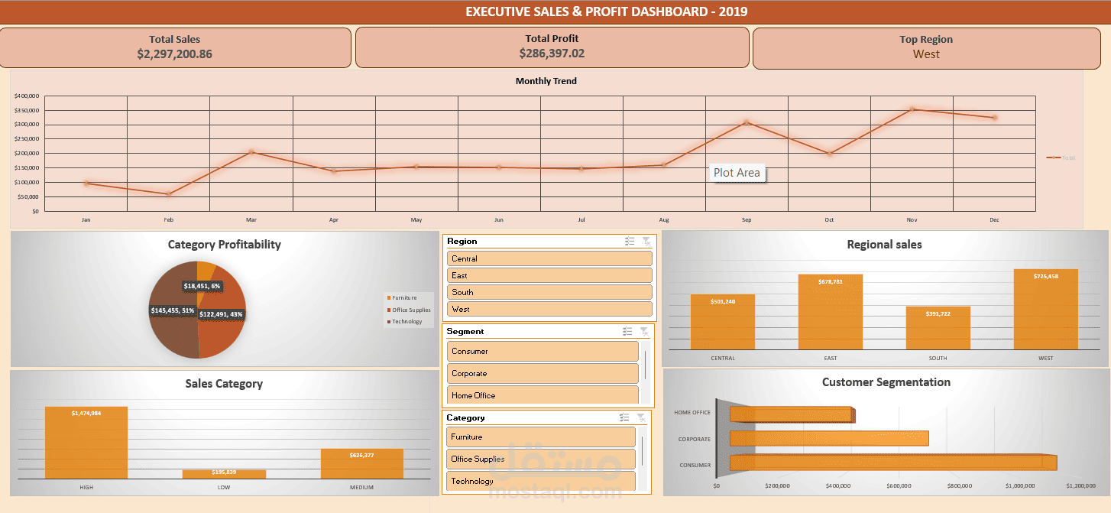Click the Total Profit KPI card
The height and width of the screenshot is (513, 1111).
tap(552, 47)
